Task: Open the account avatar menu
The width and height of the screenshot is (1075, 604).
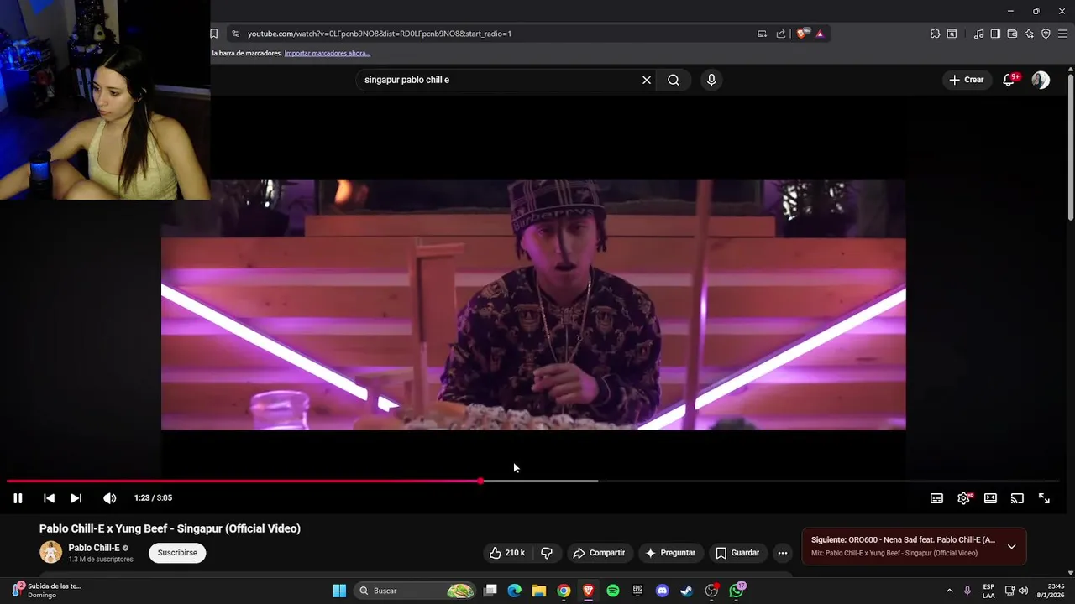Action: coord(1041,80)
